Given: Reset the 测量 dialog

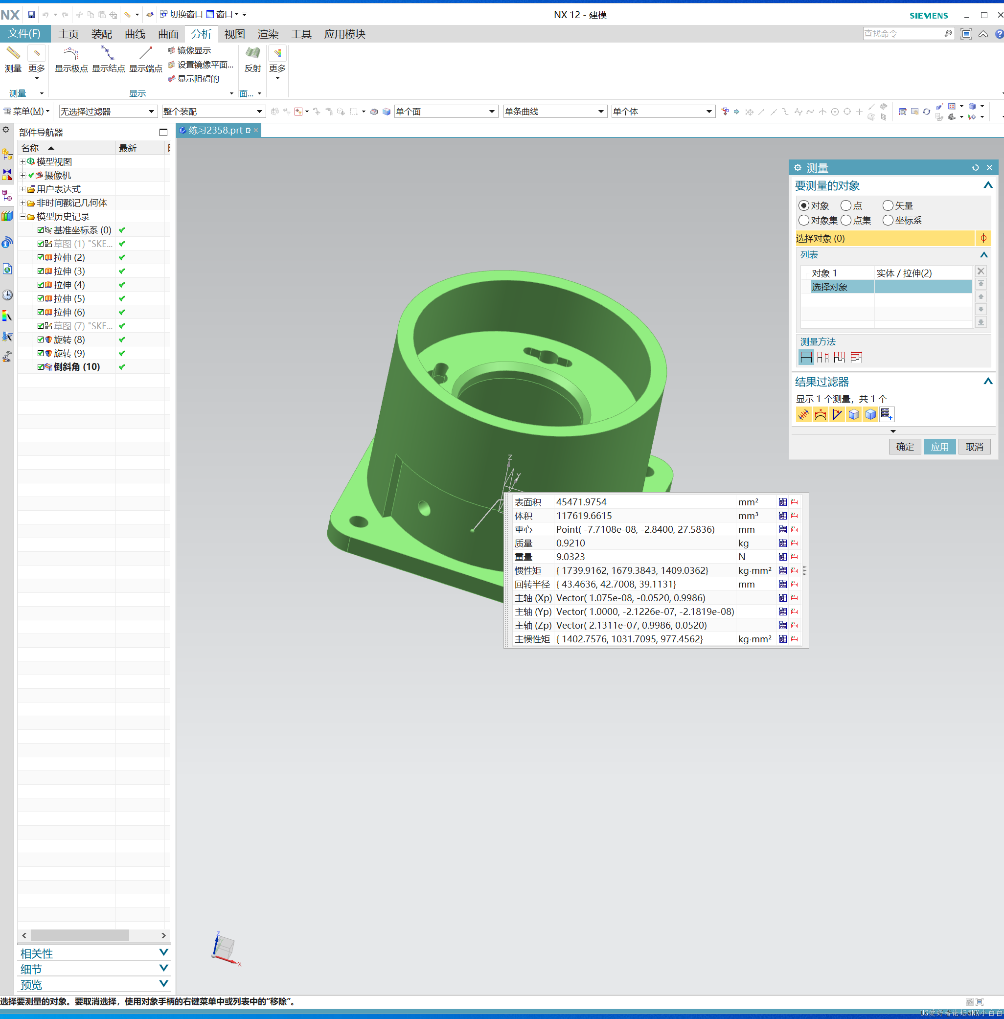Looking at the screenshot, I should click(x=976, y=168).
